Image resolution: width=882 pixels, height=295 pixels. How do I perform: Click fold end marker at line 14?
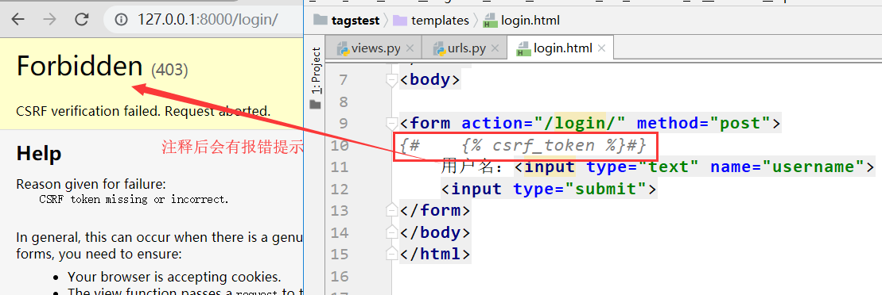tap(391, 232)
